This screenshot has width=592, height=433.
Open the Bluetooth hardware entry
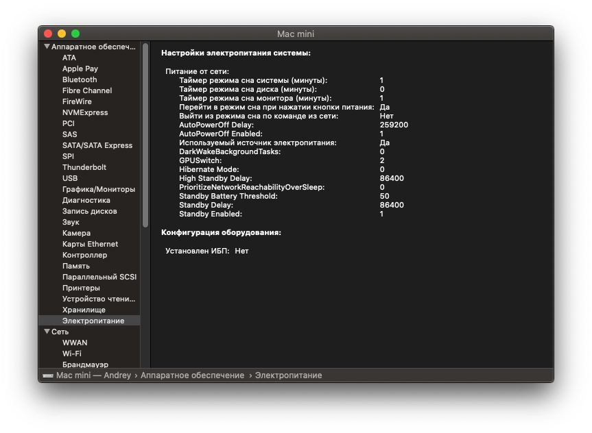click(x=80, y=79)
